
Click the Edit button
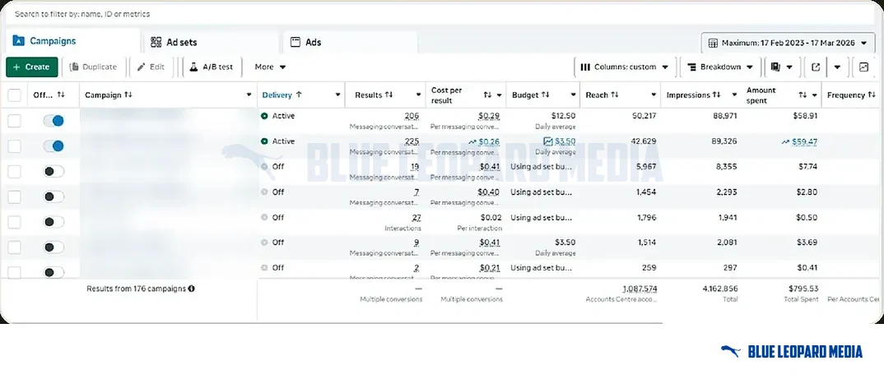(x=151, y=67)
